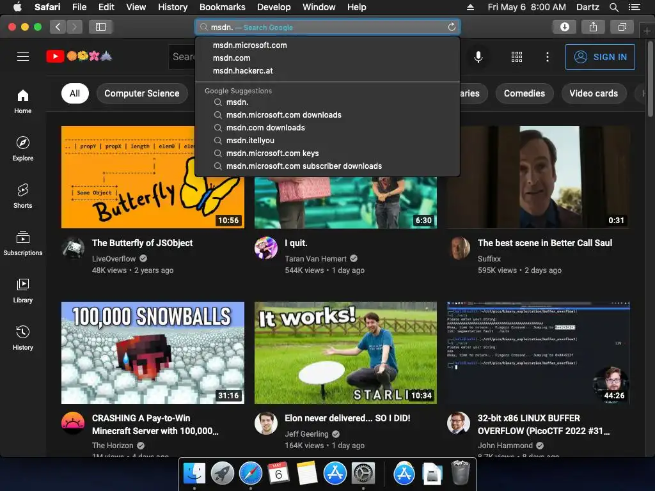Click The Horizon channel avatar
Viewport: 655px width, 491px height.
(x=73, y=423)
